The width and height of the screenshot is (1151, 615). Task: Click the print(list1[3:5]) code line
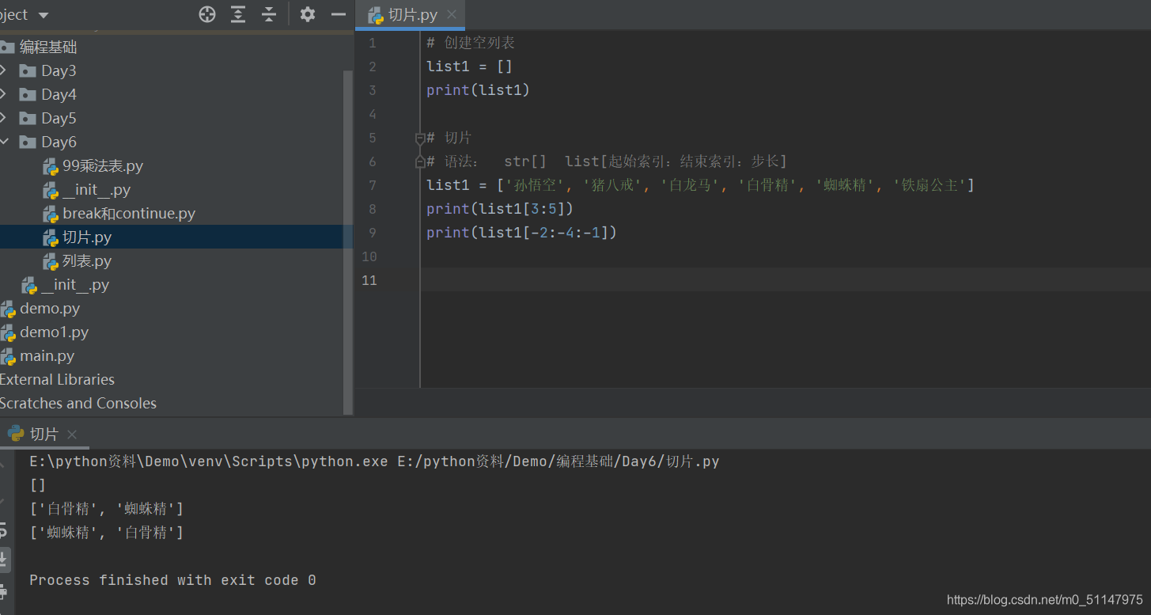coord(499,209)
